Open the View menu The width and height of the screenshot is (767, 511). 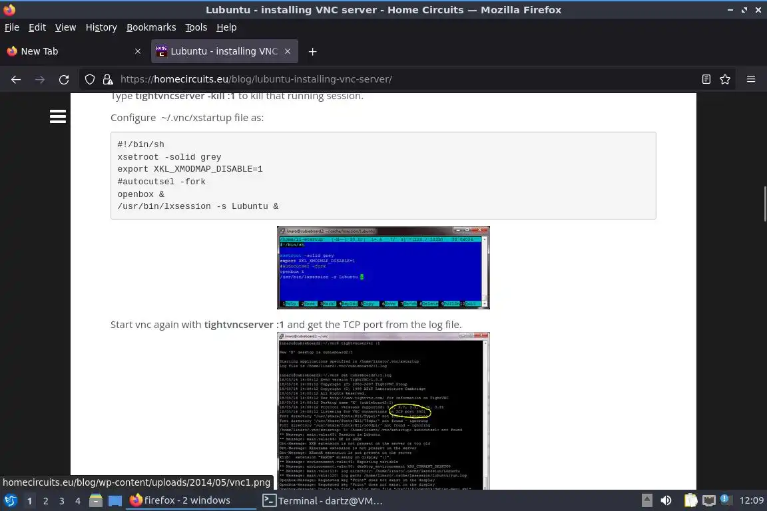[x=65, y=27]
